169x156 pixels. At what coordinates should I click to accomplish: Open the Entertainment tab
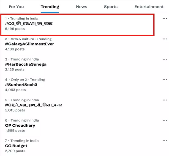[149, 7]
